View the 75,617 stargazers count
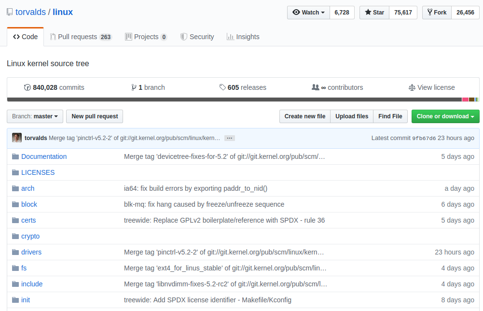Viewport: 483px width, 311px height. [x=403, y=13]
